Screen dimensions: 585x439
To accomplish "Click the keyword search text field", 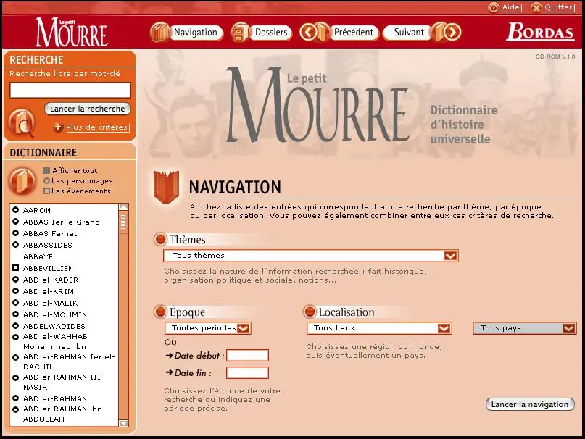I will coord(70,91).
